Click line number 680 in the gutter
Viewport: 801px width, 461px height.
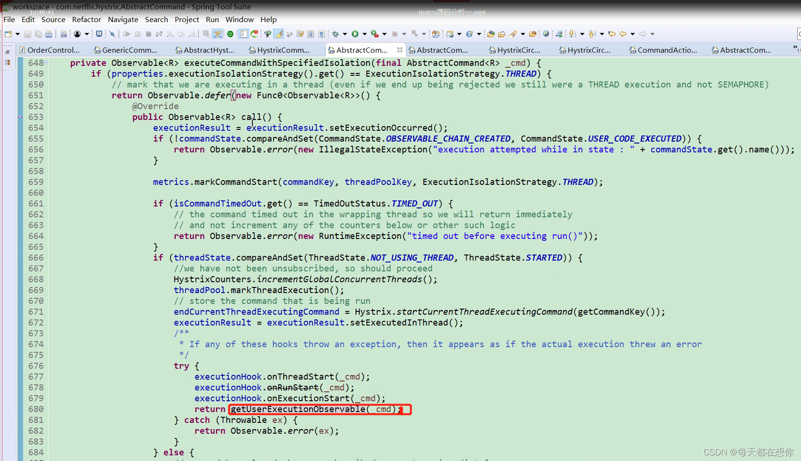point(36,409)
